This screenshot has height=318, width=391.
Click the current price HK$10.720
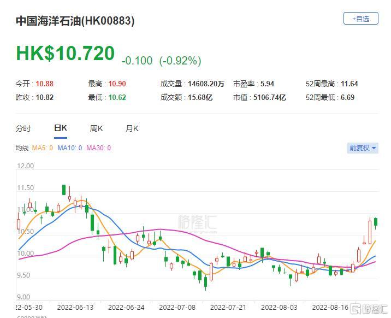pos(66,53)
